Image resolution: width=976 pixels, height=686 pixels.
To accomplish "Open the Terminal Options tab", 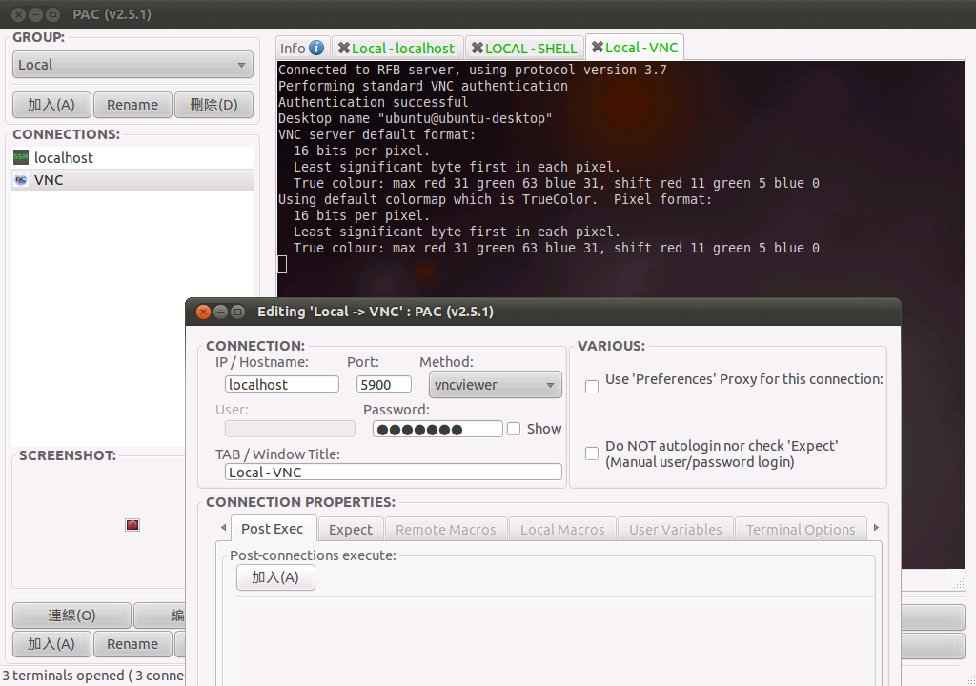I will pos(801,530).
